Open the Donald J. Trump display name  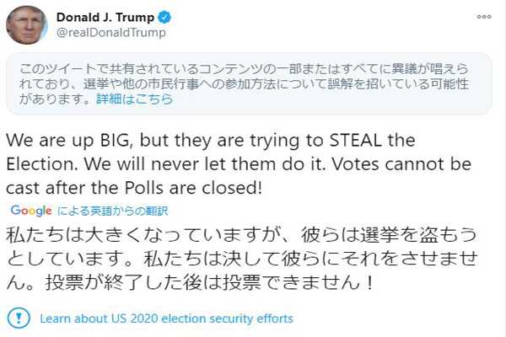(x=106, y=17)
